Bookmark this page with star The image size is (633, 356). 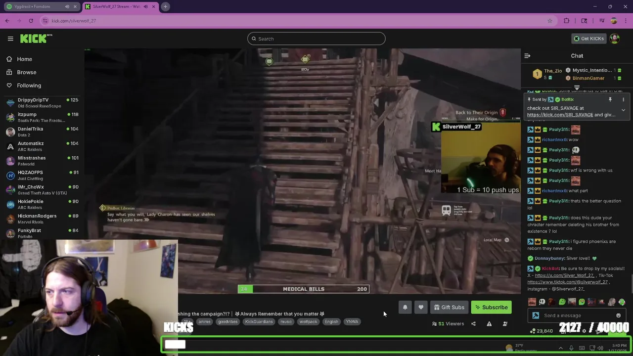549,21
